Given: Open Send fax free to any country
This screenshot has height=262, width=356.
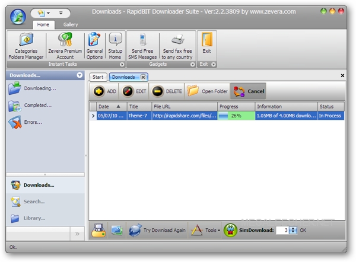Looking at the screenshot, I should [x=177, y=46].
